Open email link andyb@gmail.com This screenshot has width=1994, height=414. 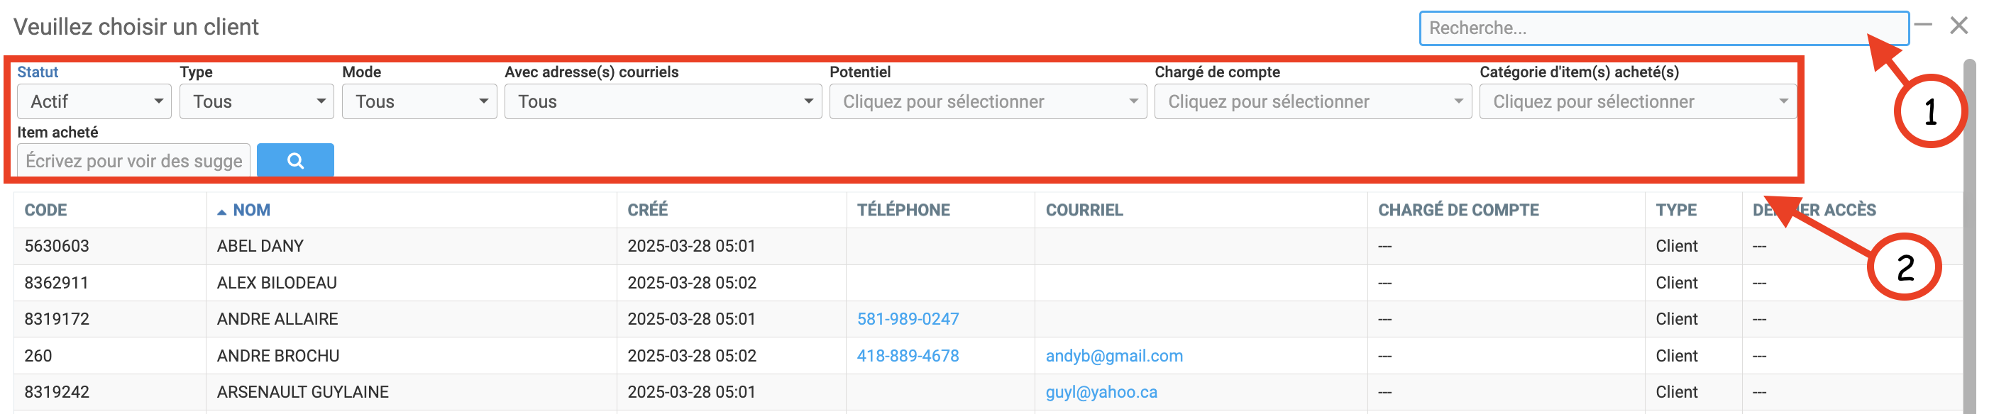tap(1114, 356)
